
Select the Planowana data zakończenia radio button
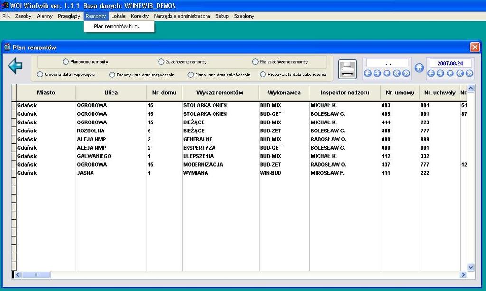tap(191, 75)
